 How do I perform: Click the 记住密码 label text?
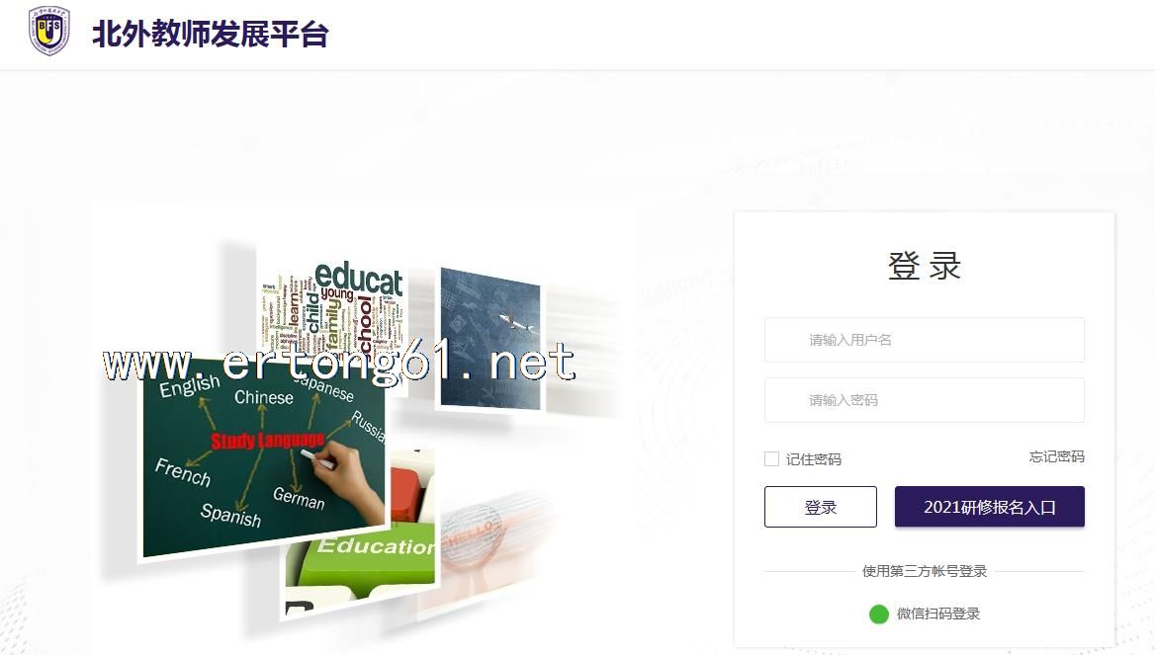tap(813, 459)
